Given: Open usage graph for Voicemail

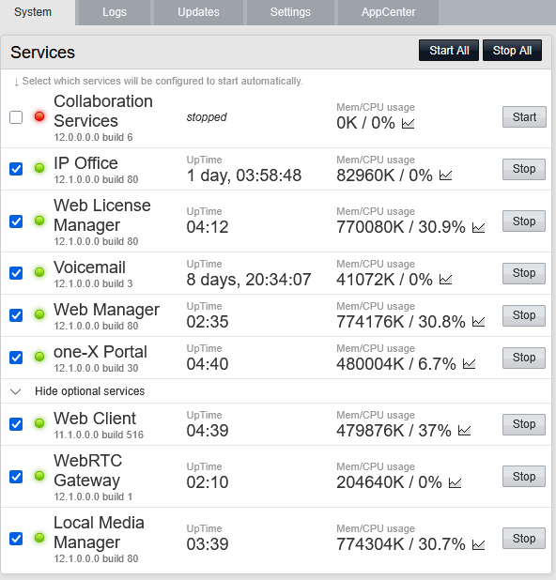Looking at the screenshot, I should (x=445, y=280).
